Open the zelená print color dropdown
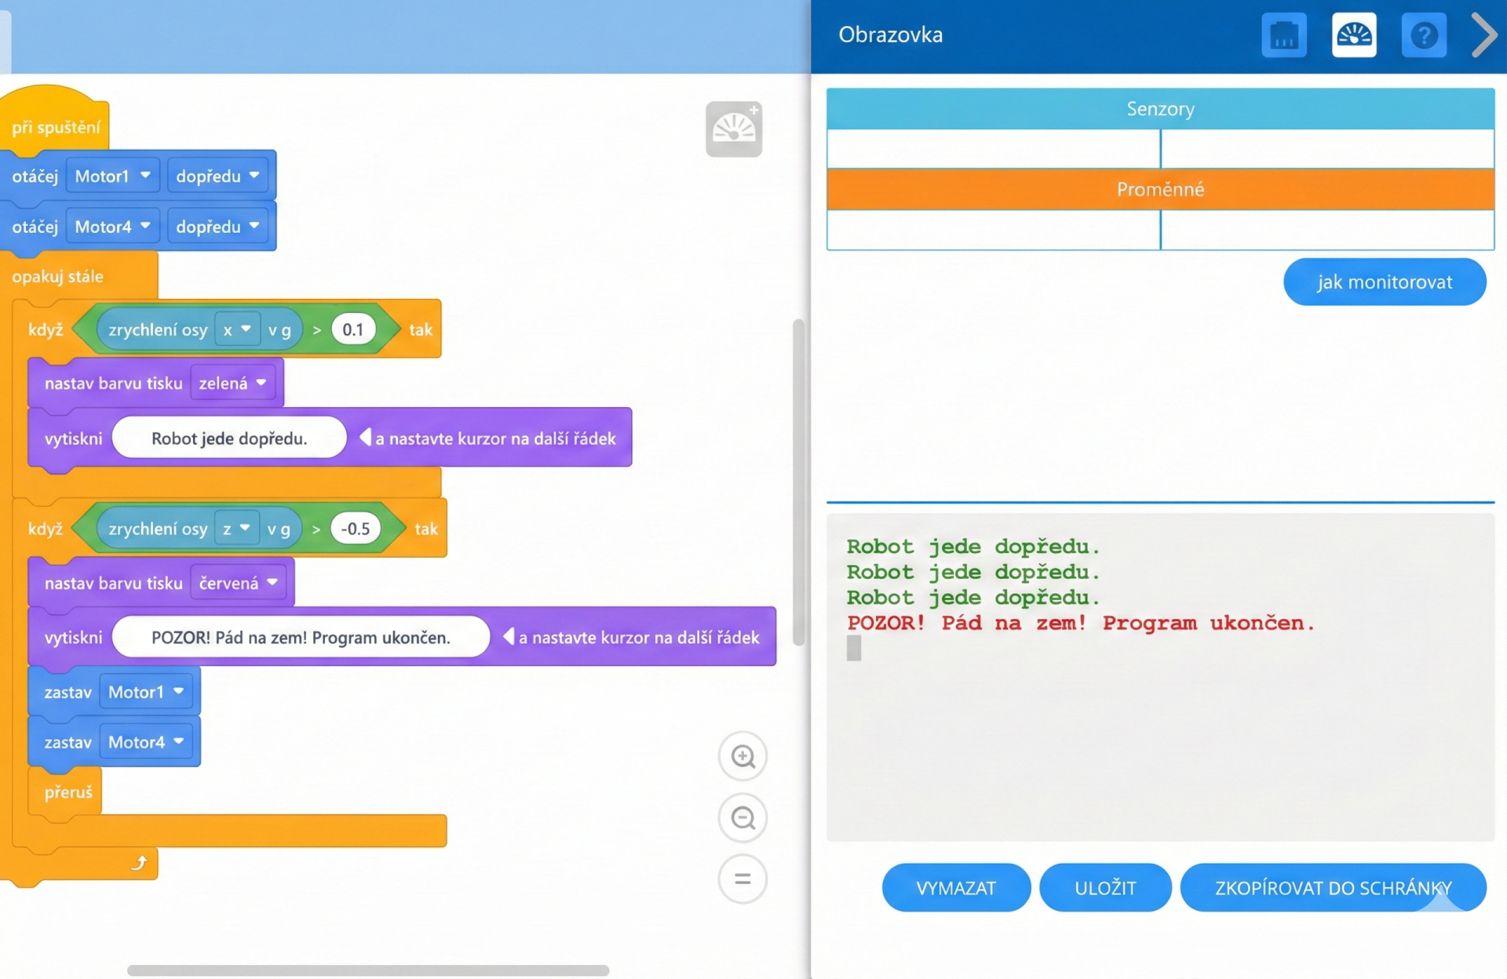Viewport: 1507px width, 979px height. click(233, 383)
